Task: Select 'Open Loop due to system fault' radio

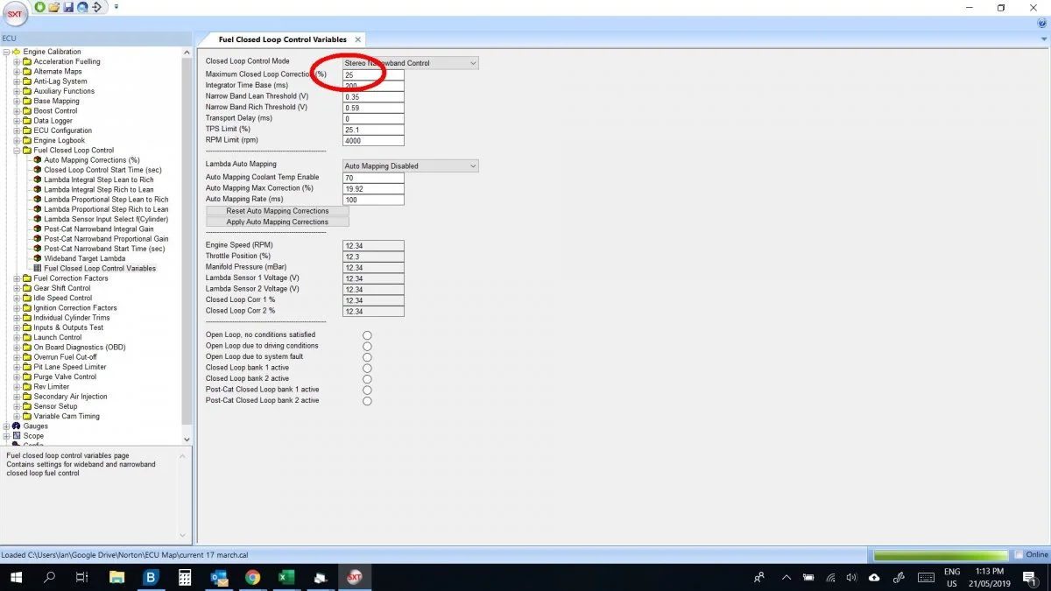Action: (367, 357)
